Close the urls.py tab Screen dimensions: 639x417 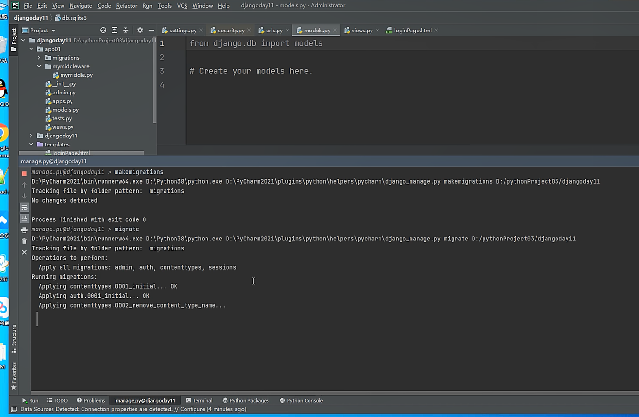click(287, 30)
